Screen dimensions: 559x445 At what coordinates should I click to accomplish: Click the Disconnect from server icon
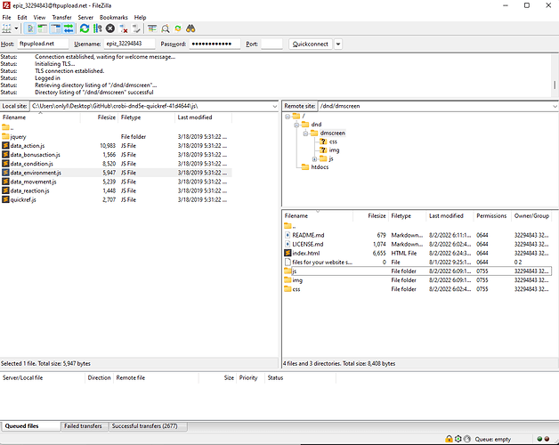[123, 28]
